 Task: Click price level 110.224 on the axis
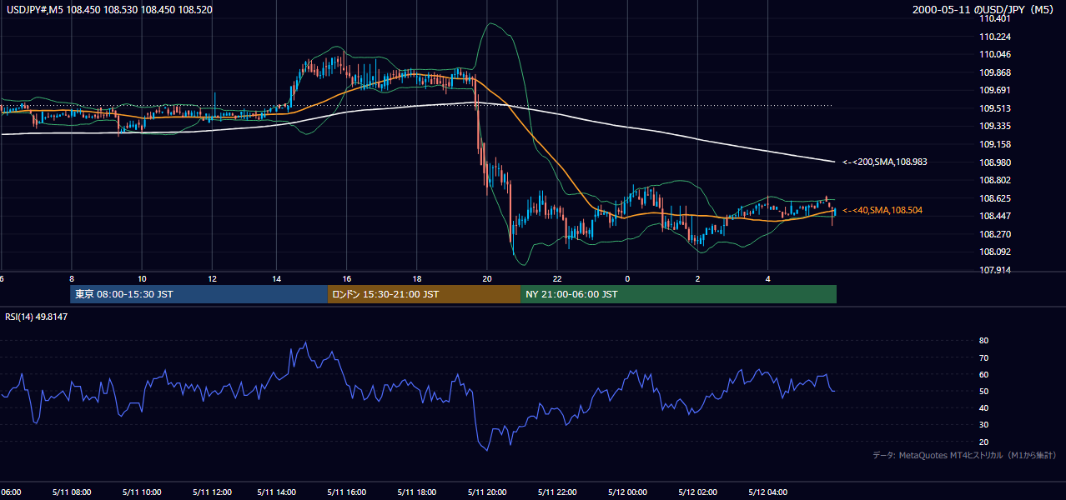(x=993, y=37)
